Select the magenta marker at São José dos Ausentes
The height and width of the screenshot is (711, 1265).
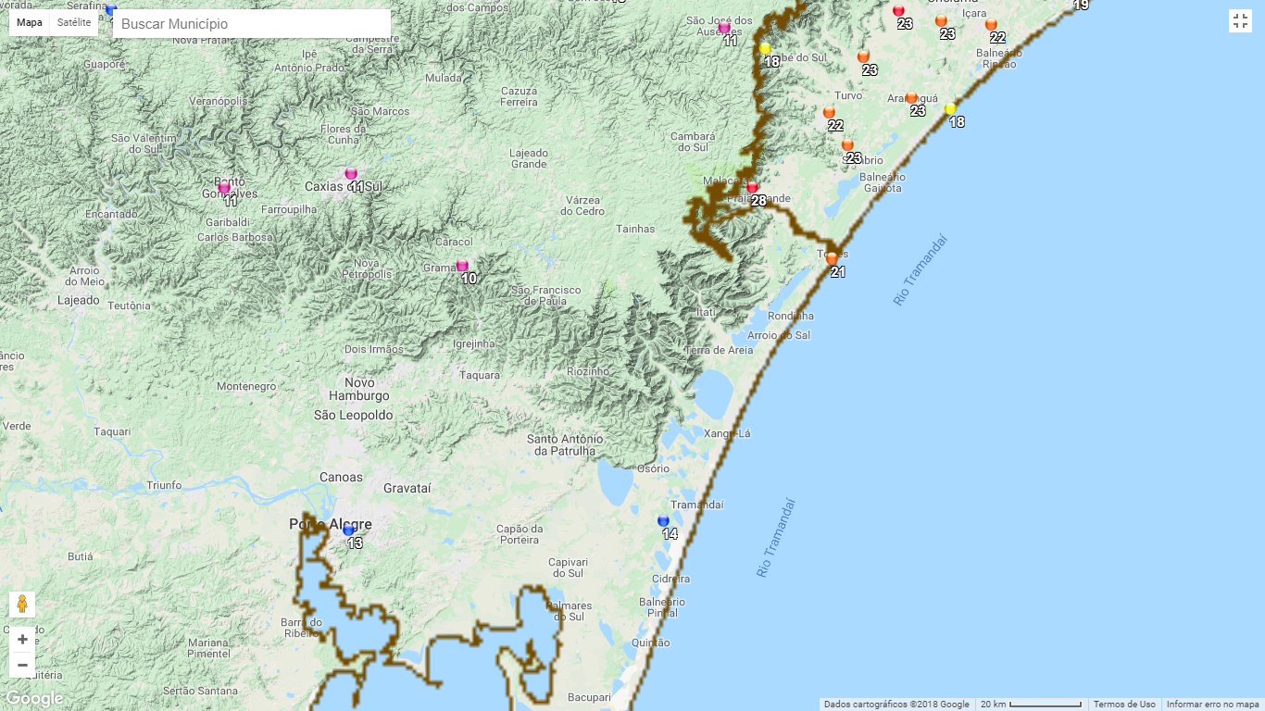coord(724,28)
